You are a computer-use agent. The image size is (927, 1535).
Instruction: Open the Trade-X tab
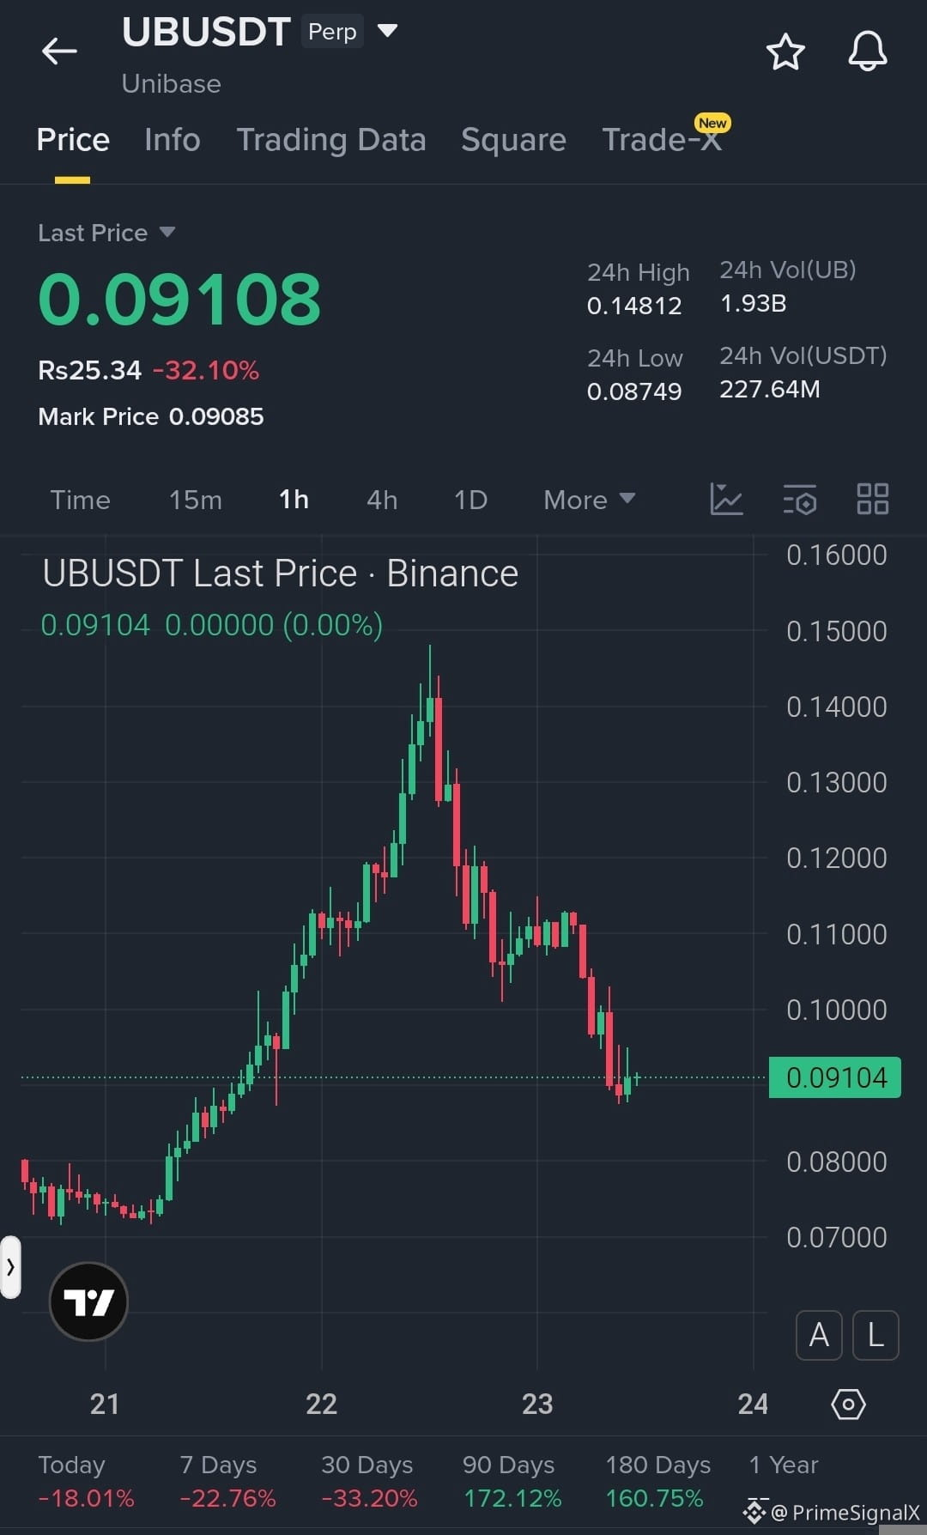(662, 139)
